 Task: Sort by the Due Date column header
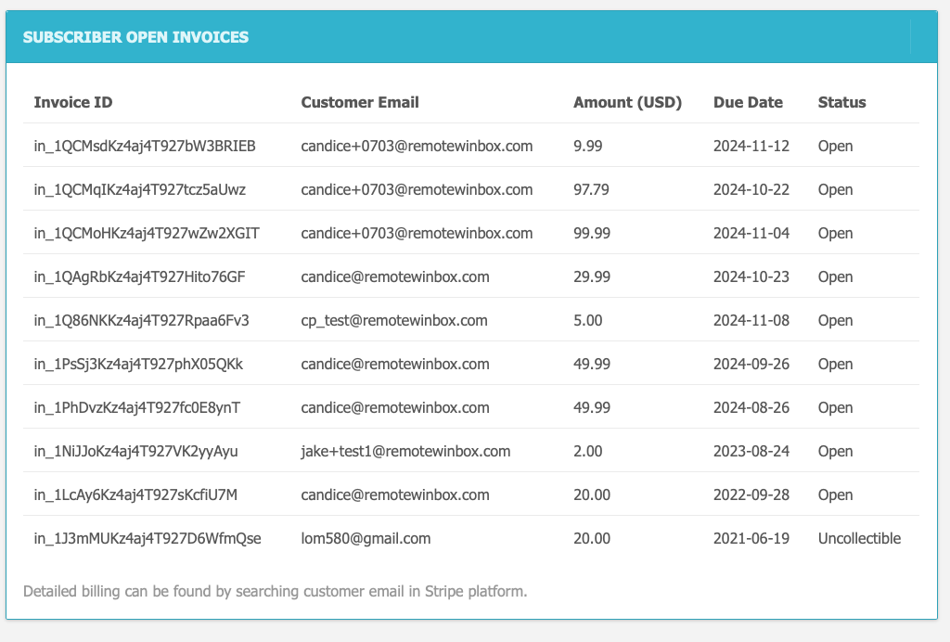(x=748, y=102)
